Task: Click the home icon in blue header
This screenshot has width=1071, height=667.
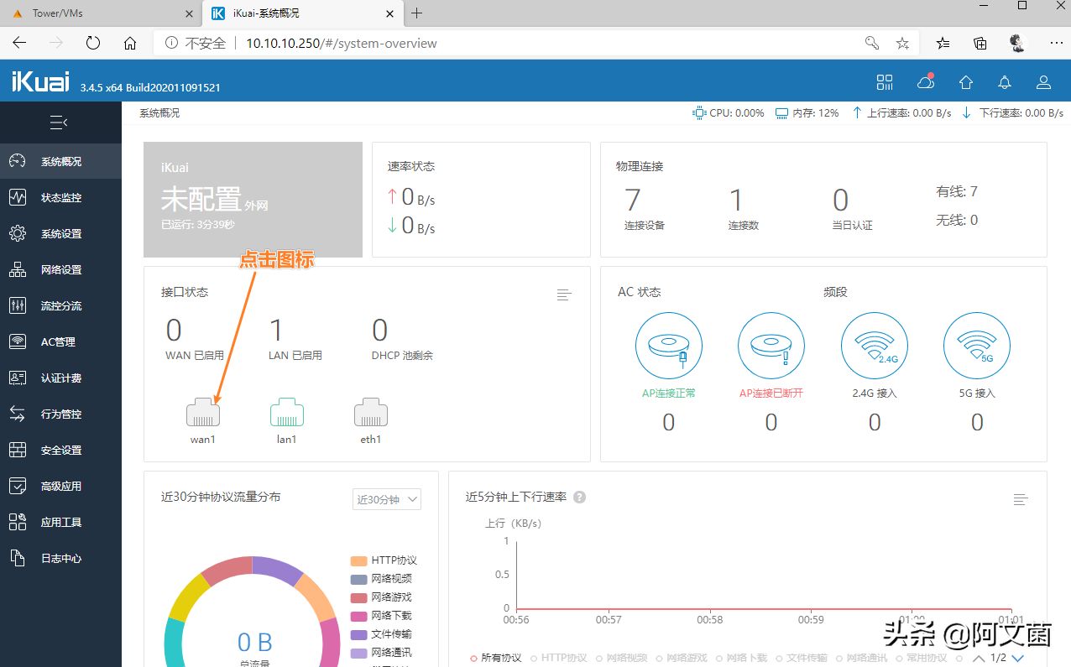Action: pos(966,82)
